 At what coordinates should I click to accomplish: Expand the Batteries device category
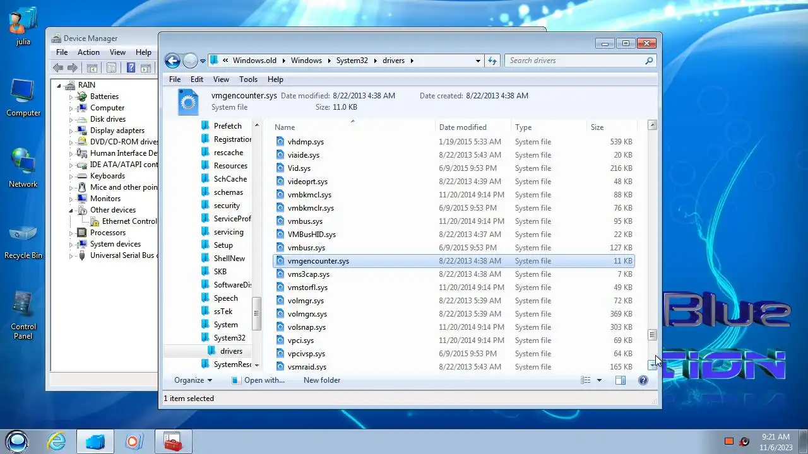71,96
